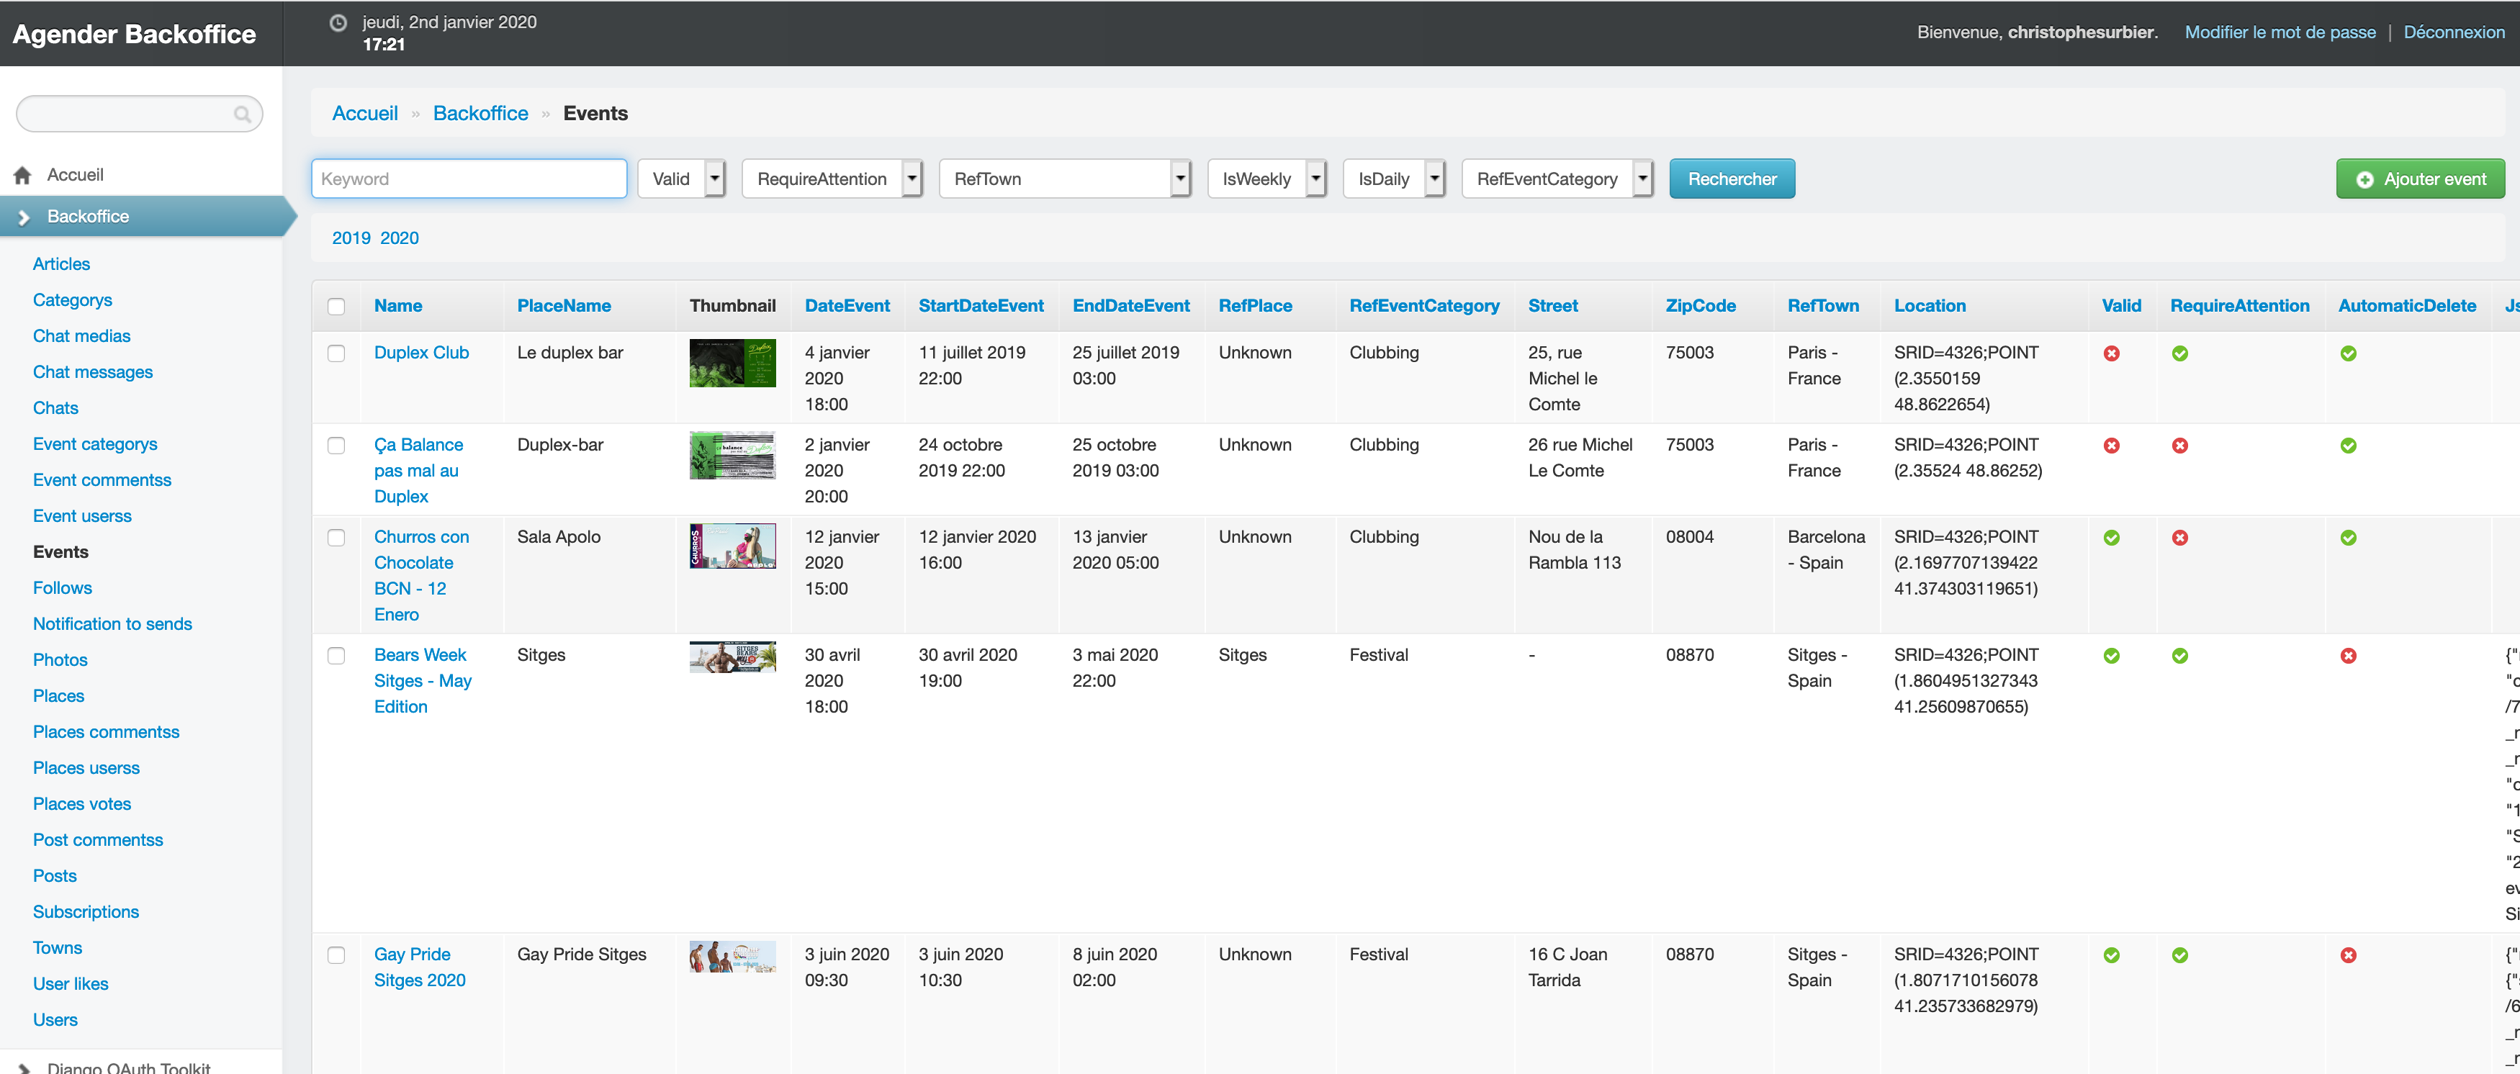The image size is (2520, 1074).
Task: Open the Bears Week Sitges thumbnail image
Action: [732, 657]
